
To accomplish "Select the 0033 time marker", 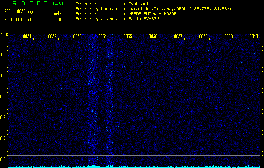I will tap(77, 37).
